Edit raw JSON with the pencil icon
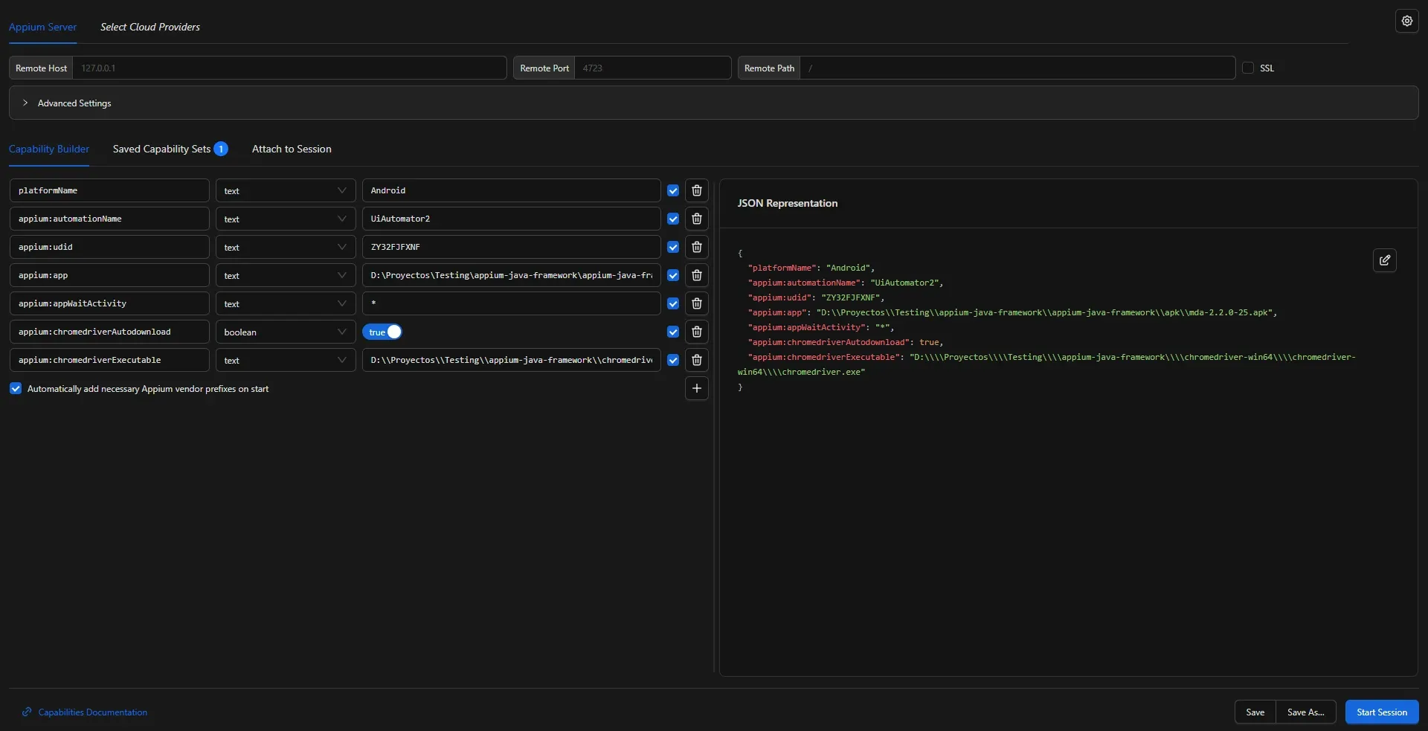Viewport: 1428px width, 731px height. [1384, 260]
